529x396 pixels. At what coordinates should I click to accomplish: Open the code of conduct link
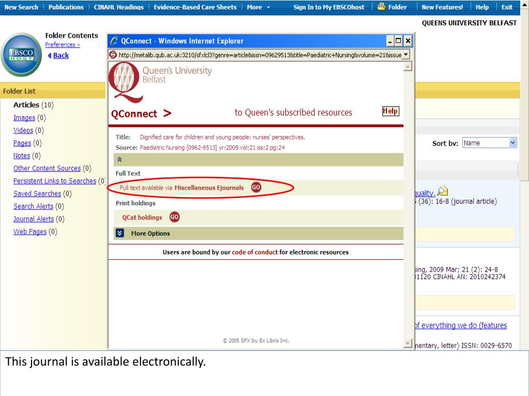[255, 252]
